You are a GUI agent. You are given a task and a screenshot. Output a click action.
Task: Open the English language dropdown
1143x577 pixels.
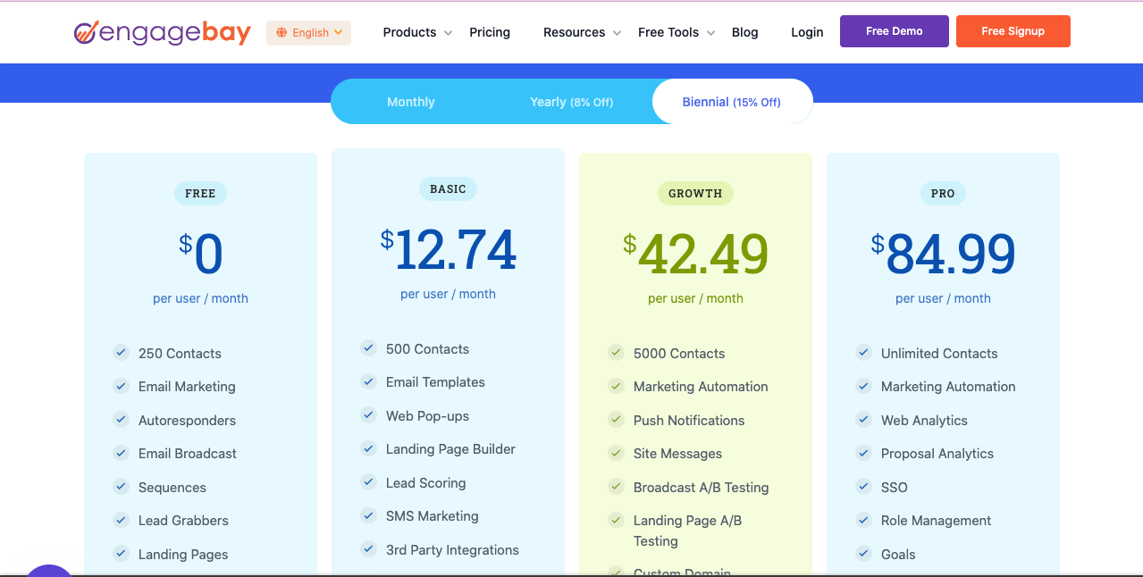[308, 33]
